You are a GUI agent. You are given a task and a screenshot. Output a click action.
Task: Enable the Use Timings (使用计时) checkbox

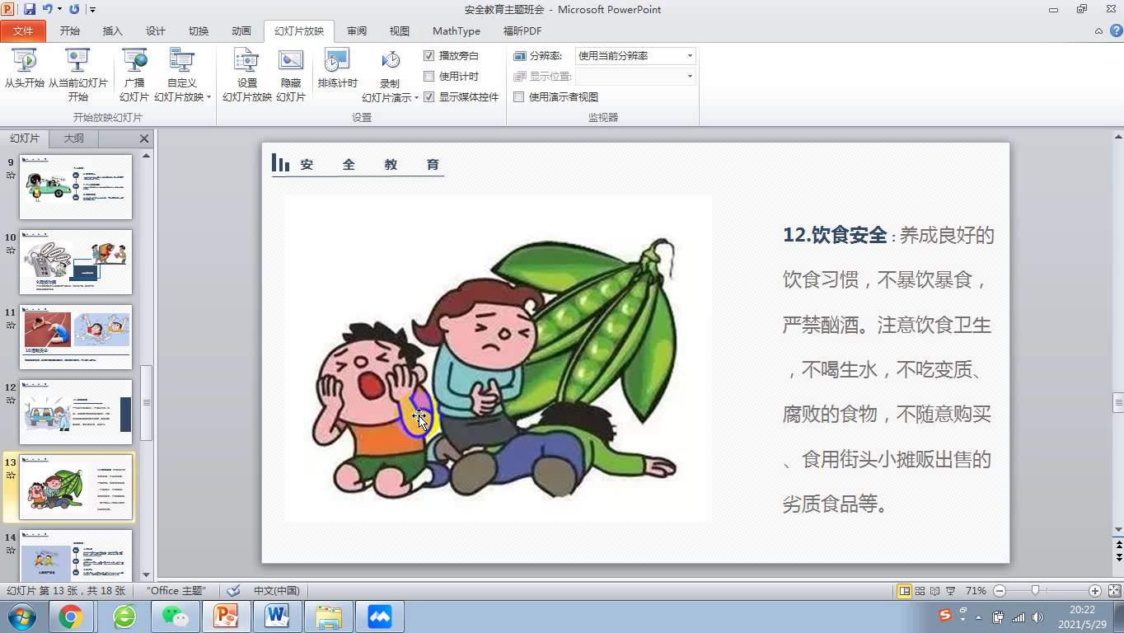pyautogui.click(x=429, y=77)
